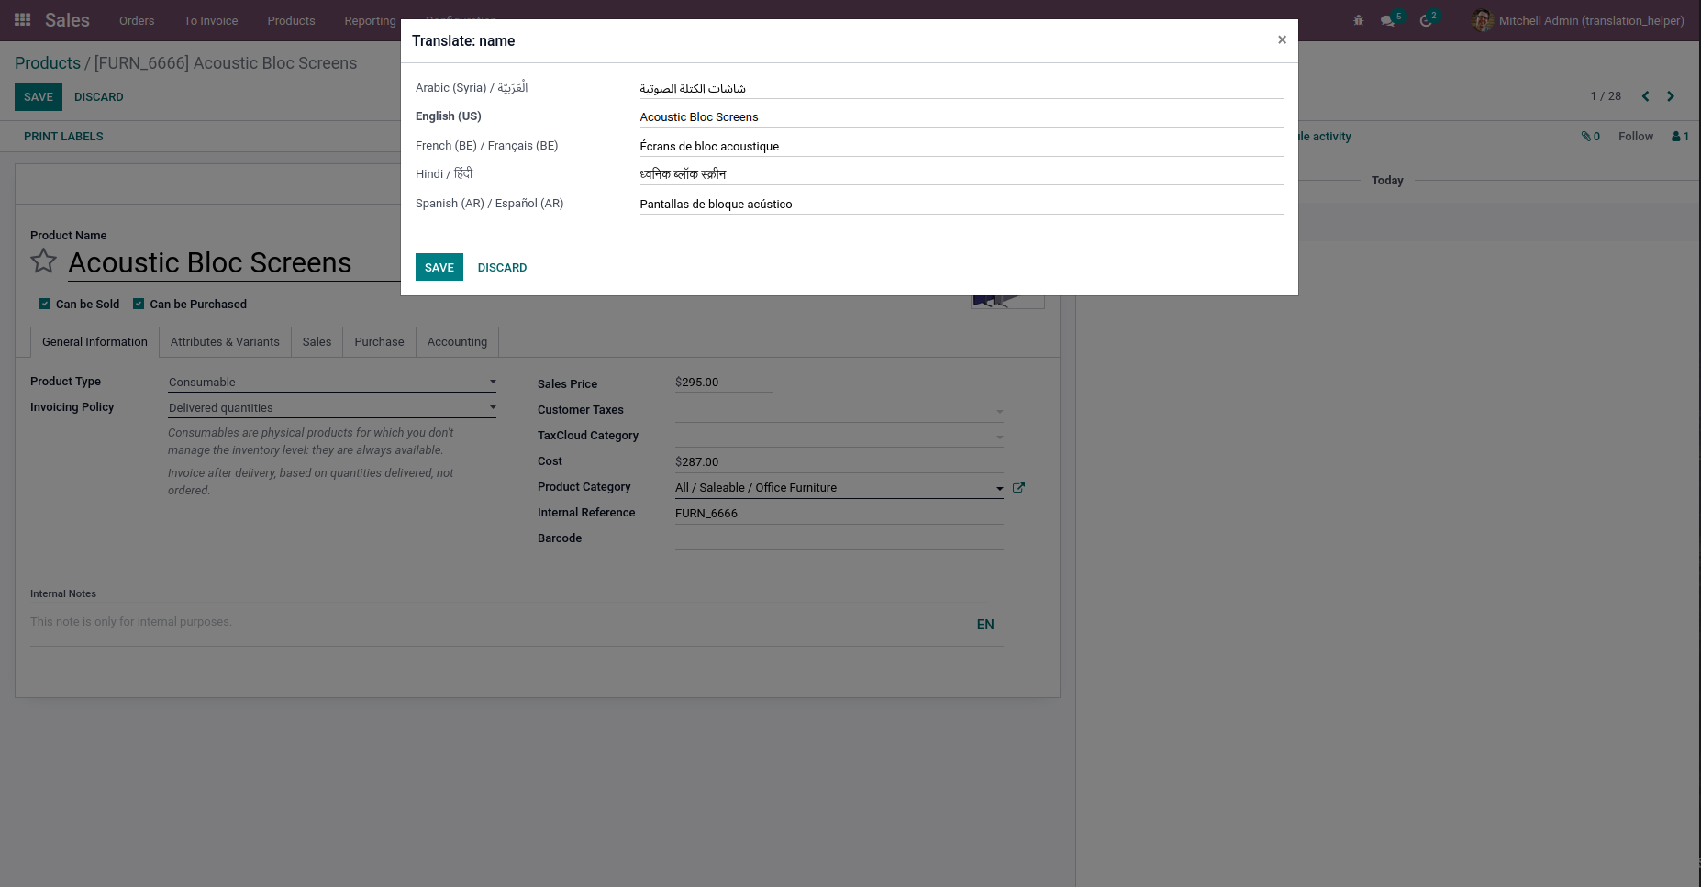The image size is (1701, 887).
Task: Go to next record arrow
Action: tap(1671, 96)
